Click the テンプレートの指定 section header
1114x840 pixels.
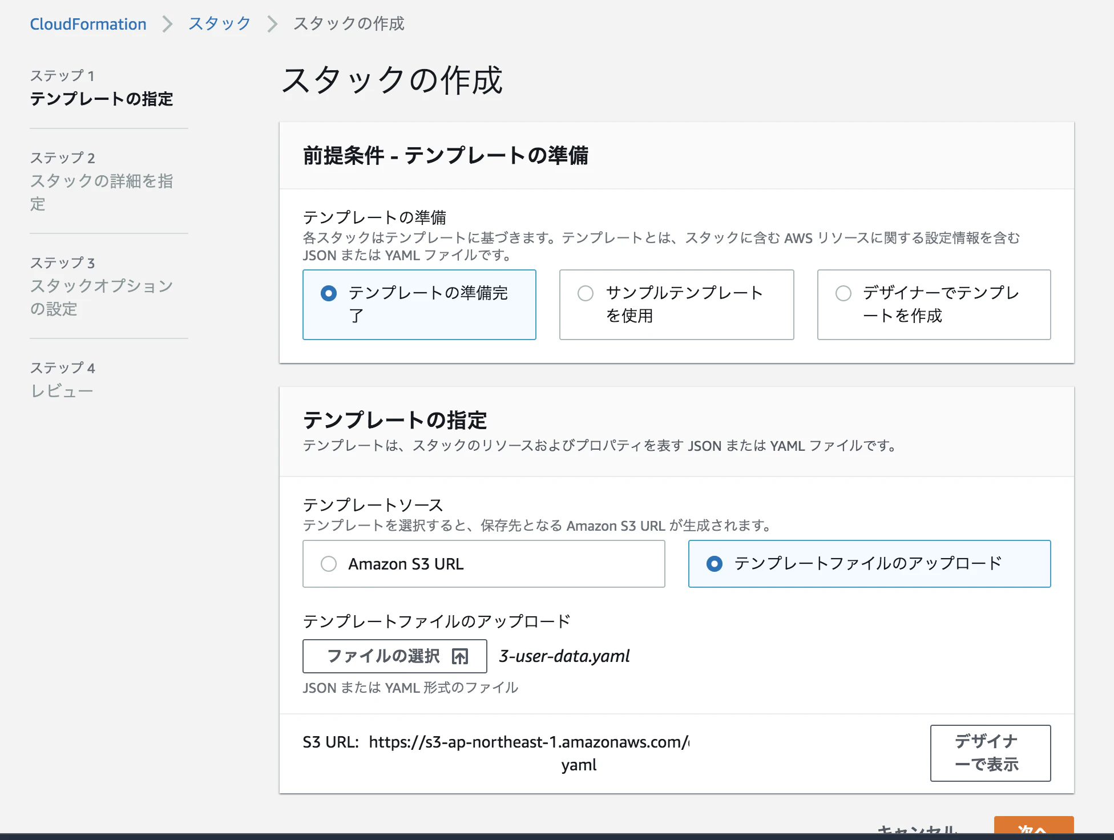[x=395, y=421]
